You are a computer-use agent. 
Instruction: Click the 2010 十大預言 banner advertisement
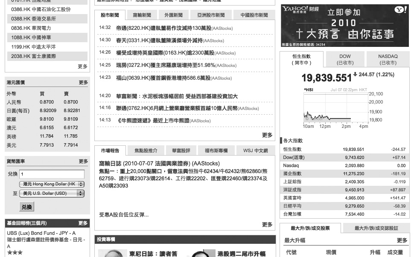(x=344, y=26)
